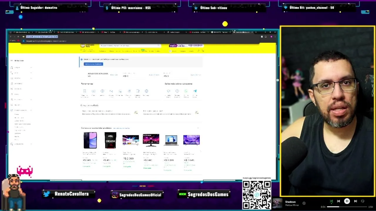Open the fourth Ferramentas tool icon
Image resolution: width=376 pixels, height=211 pixels.
tap(111, 91)
